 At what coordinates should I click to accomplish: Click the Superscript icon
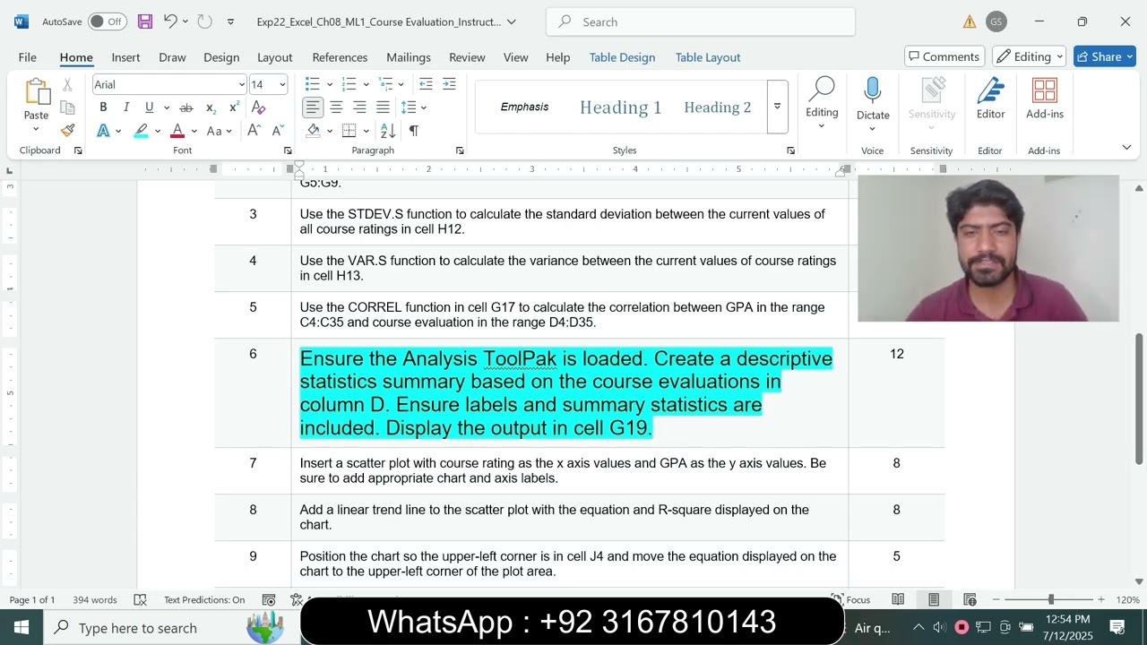tap(234, 107)
